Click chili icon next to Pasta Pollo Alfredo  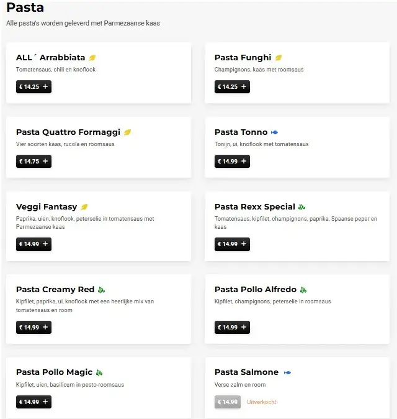pos(304,290)
